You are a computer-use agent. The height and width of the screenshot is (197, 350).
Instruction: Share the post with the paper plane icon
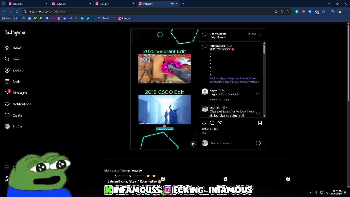click(x=220, y=123)
